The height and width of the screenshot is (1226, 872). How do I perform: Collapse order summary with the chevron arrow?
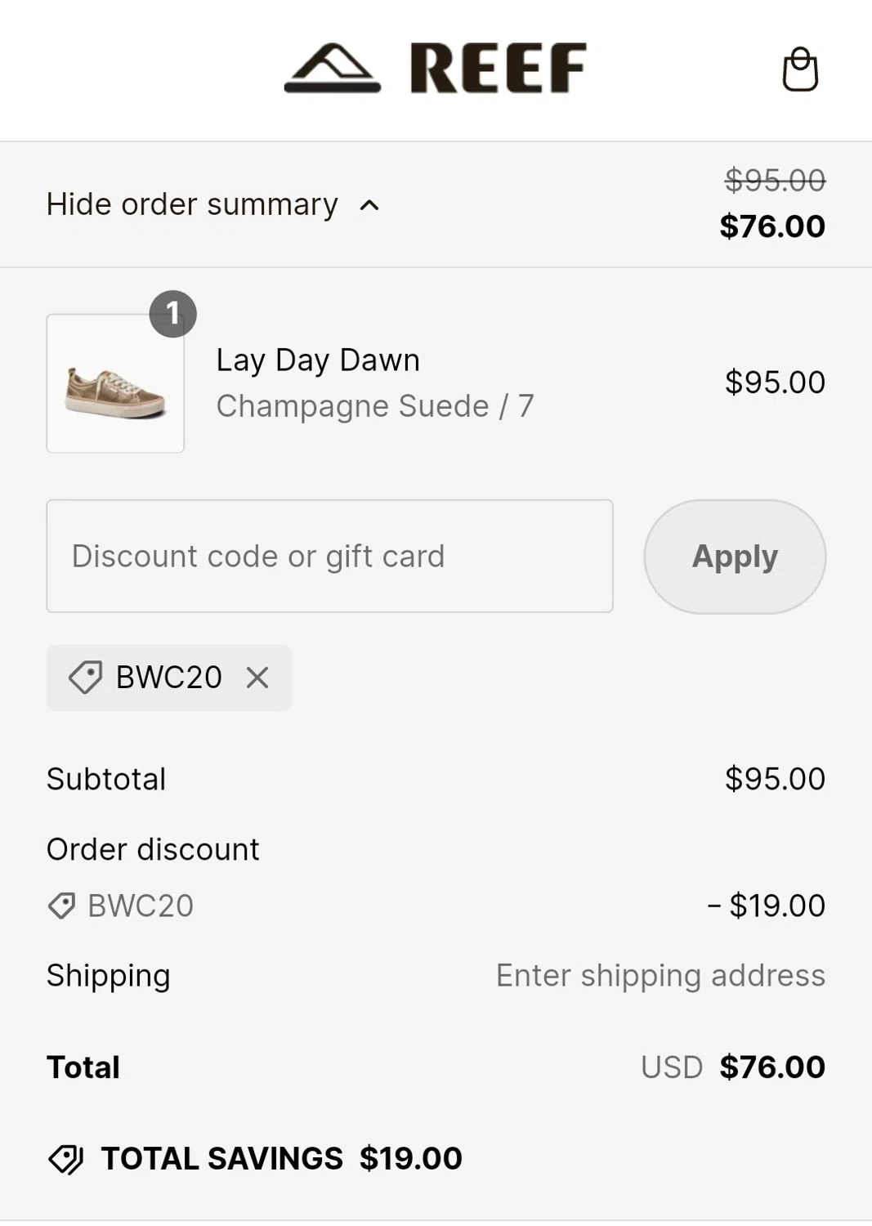[x=369, y=205]
